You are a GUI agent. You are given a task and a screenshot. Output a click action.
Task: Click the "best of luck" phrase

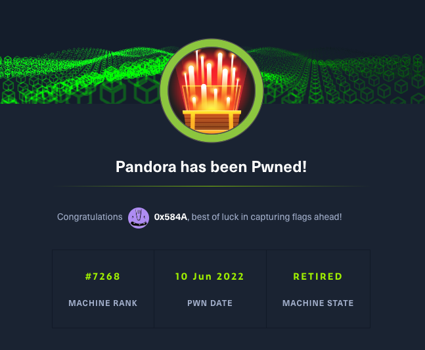[x=212, y=217]
